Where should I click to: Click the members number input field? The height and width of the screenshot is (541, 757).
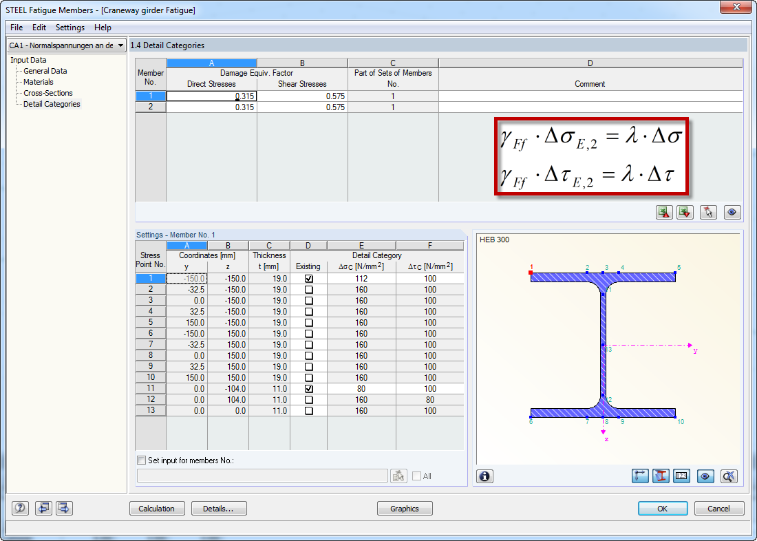coord(262,476)
